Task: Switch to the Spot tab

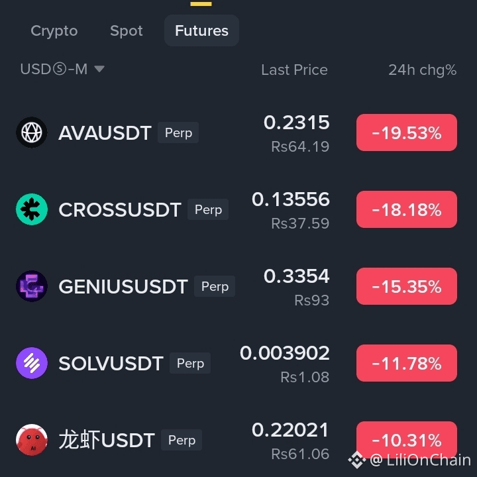Action: click(127, 30)
